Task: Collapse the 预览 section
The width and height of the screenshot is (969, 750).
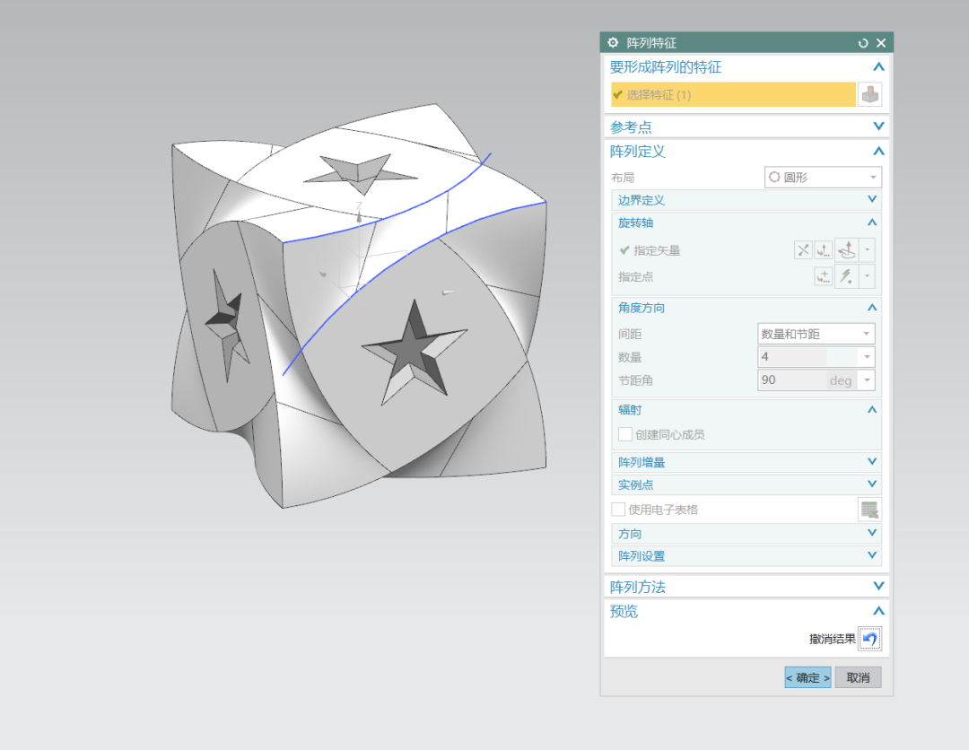Action: pos(878,611)
